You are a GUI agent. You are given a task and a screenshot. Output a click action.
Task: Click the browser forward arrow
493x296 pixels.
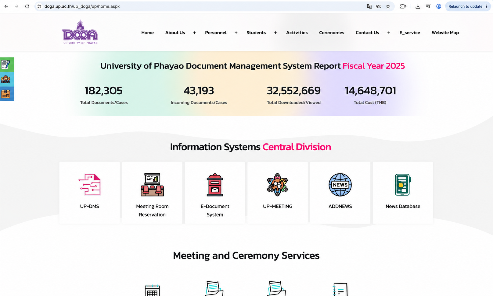pos(16,6)
